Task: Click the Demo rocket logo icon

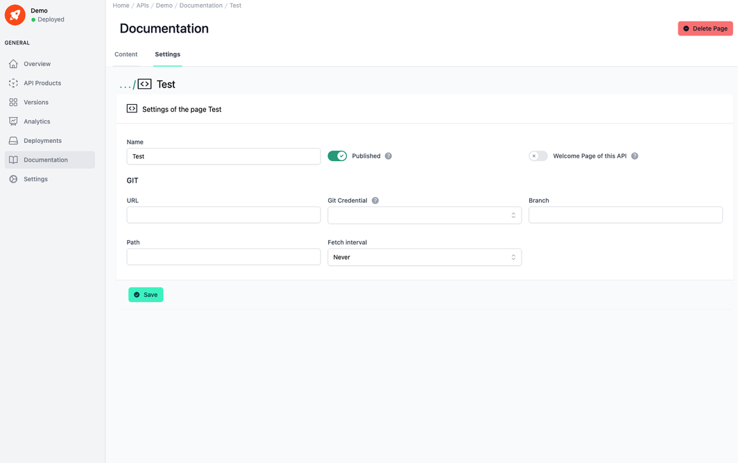Action: click(15, 15)
